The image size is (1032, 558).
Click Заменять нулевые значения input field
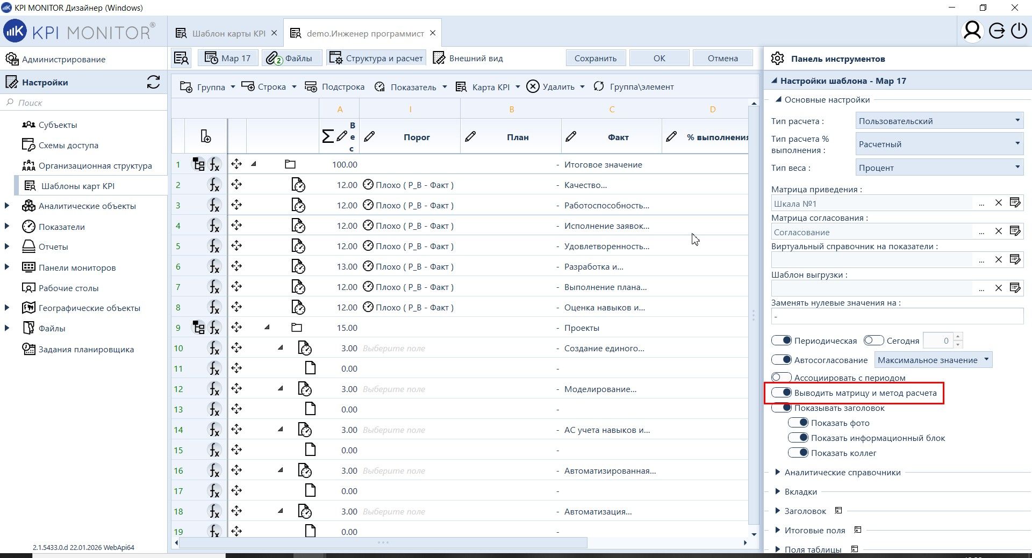point(897,316)
